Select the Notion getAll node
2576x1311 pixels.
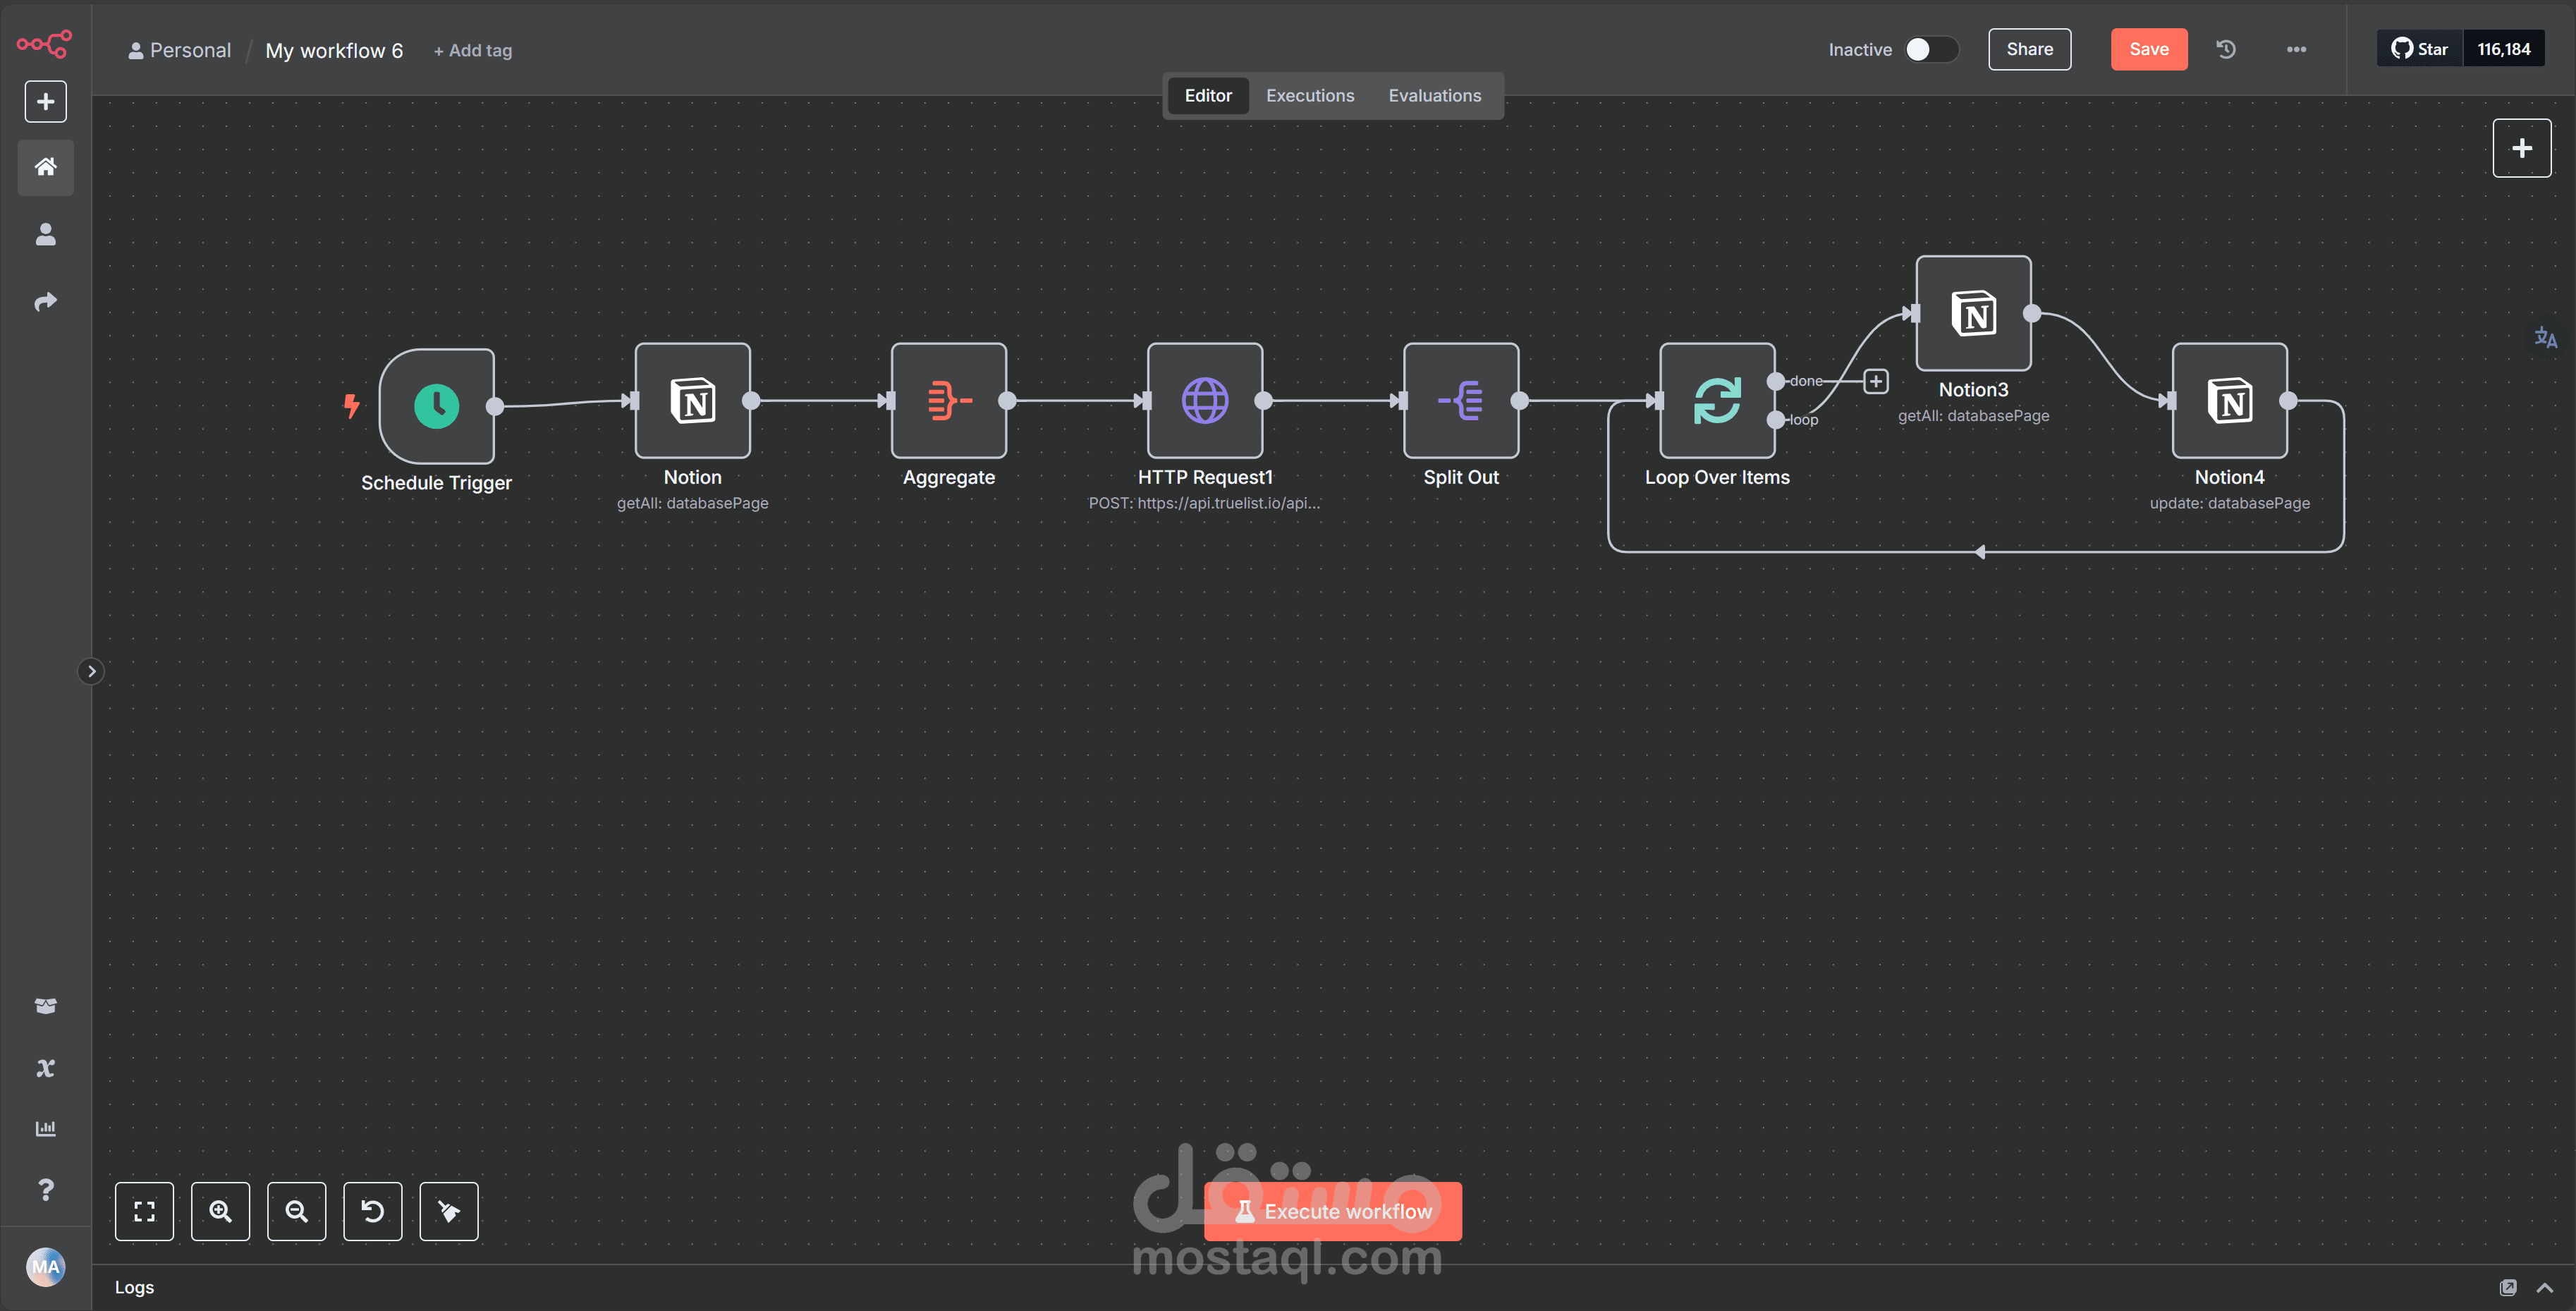[x=692, y=400]
